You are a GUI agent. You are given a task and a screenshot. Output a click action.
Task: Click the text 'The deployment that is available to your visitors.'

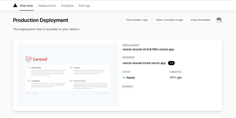(x=47, y=29)
